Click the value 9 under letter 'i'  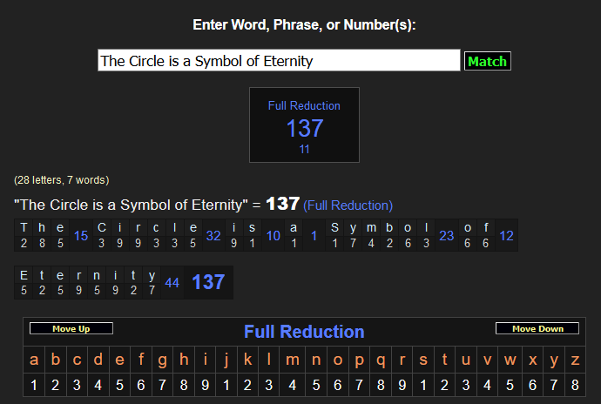pos(206,386)
